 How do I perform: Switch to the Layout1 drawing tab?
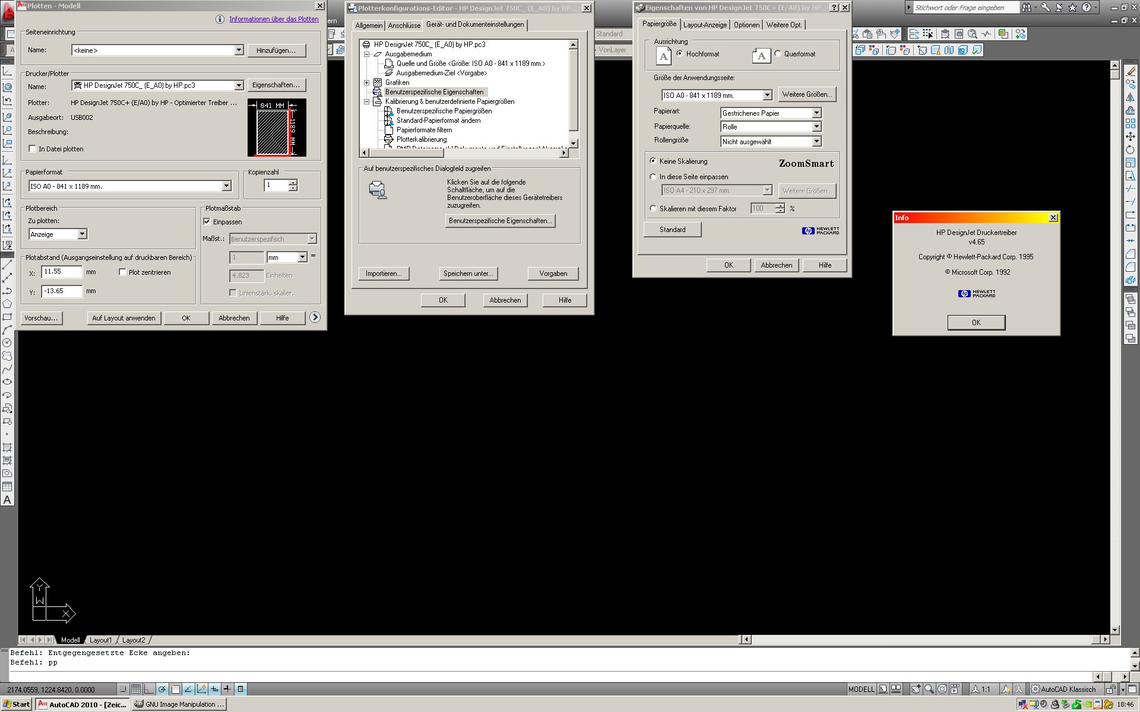click(100, 640)
